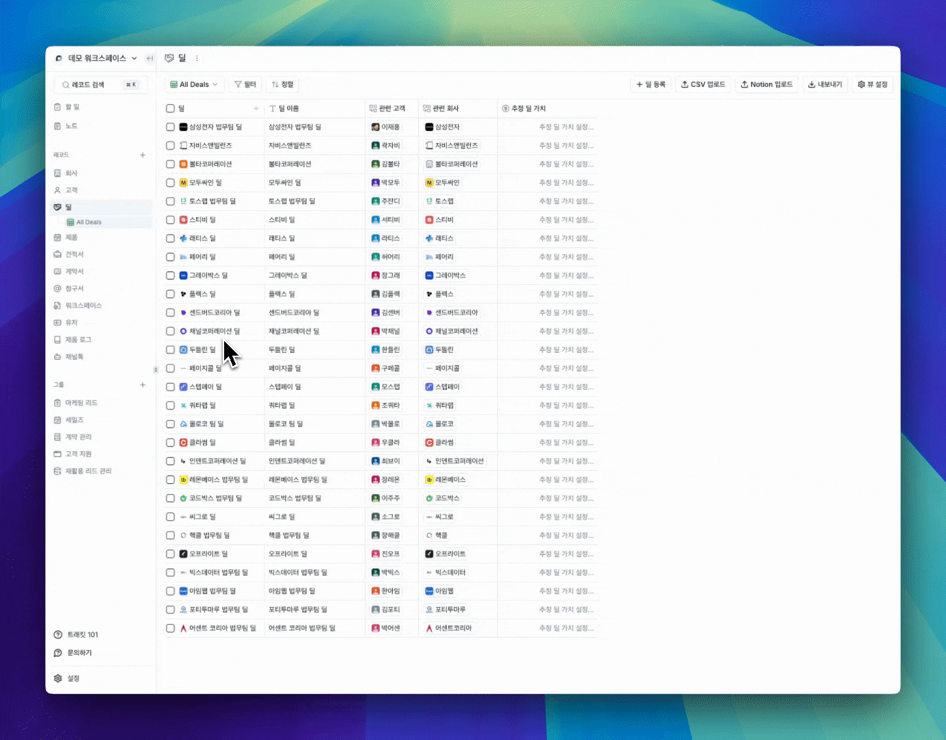Focus the 레코드 검색 search field
This screenshot has width=946, height=740.
pyautogui.click(x=96, y=85)
